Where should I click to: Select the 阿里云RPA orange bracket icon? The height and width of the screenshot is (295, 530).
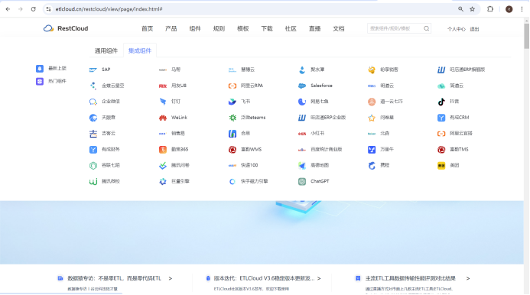[x=232, y=86]
